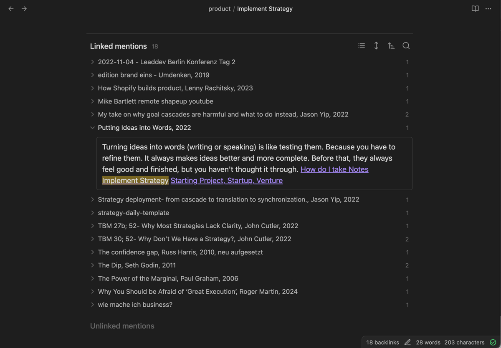
Task: Expand Why You Should be Afraid chevron
Action: coord(93,292)
